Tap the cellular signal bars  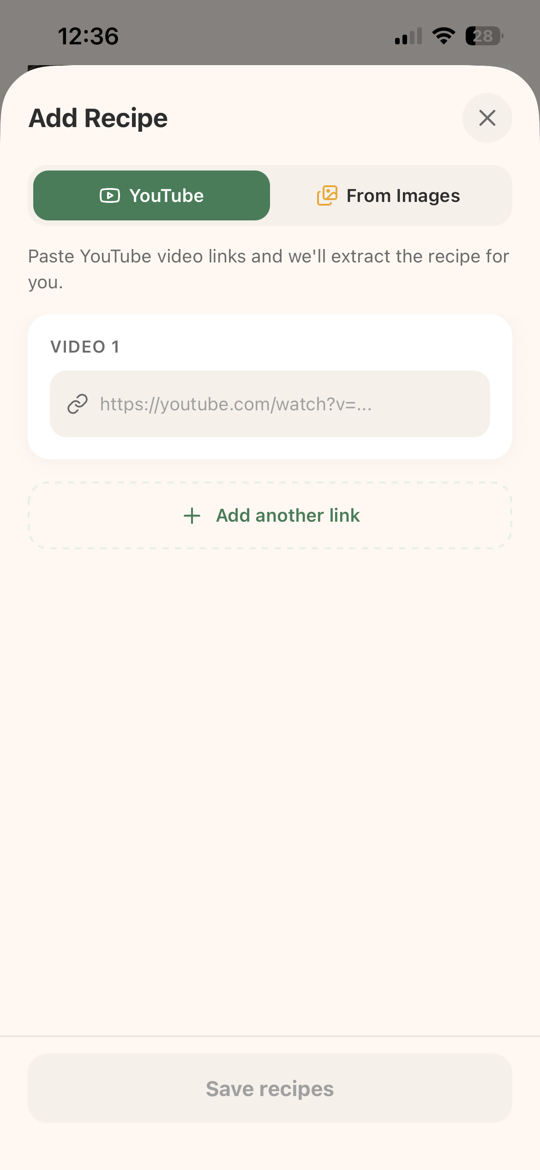(x=408, y=36)
